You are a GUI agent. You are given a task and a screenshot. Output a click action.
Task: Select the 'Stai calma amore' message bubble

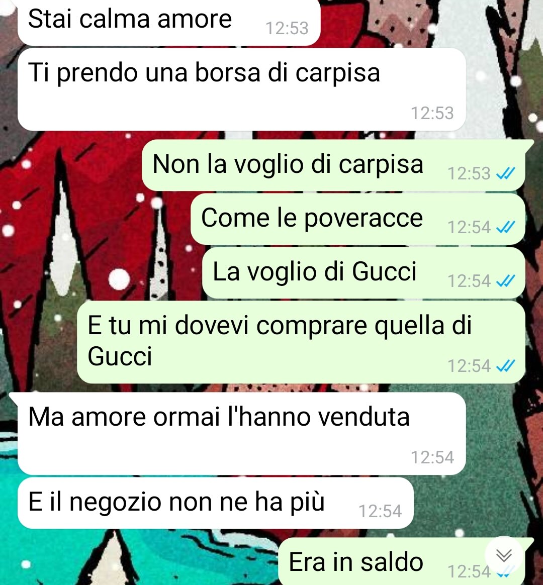(x=169, y=23)
